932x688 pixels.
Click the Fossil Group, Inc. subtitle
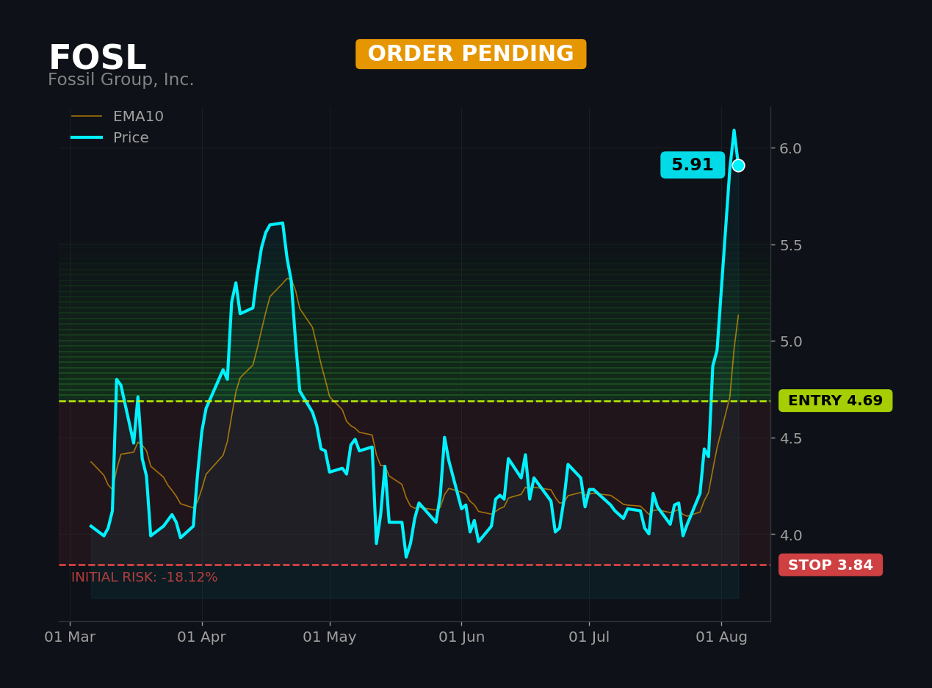coord(121,80)
